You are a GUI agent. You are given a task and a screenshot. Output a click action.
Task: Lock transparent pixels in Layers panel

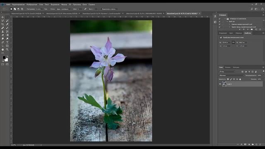[x=228, y=79]
